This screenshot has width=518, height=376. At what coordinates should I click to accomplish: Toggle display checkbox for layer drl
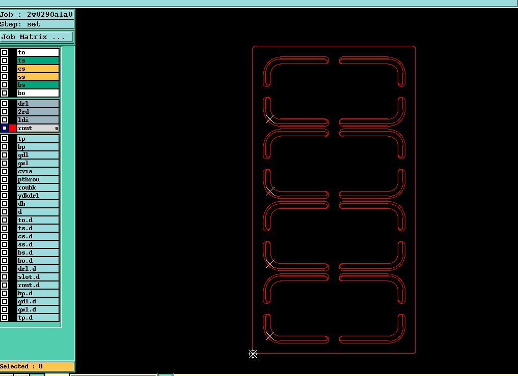click(5, 104)
